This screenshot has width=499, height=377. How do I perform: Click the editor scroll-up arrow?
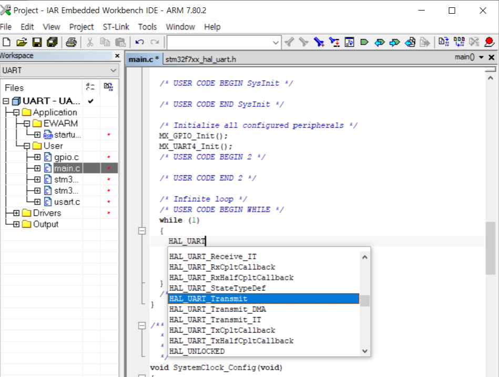491,78
